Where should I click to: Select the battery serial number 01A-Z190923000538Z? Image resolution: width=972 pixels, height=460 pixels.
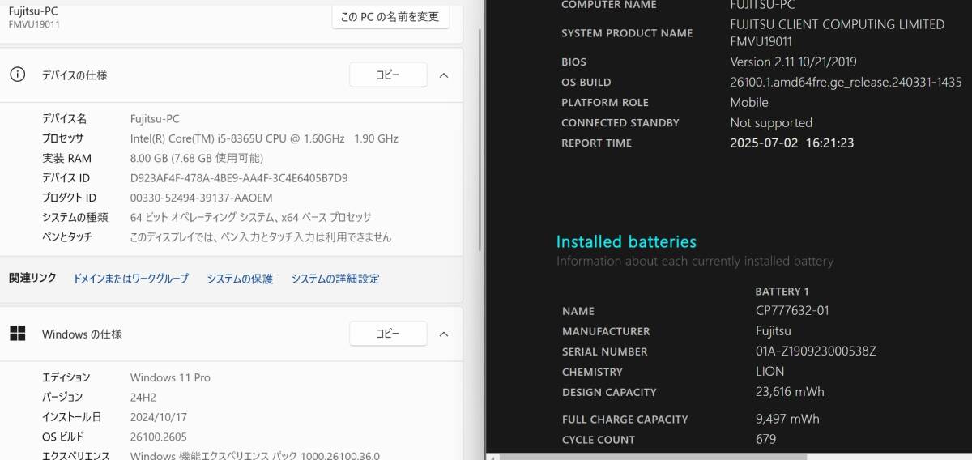coord(816,351)
